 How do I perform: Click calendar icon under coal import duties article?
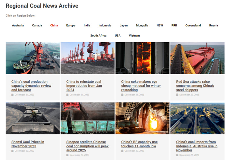[67, 95]
